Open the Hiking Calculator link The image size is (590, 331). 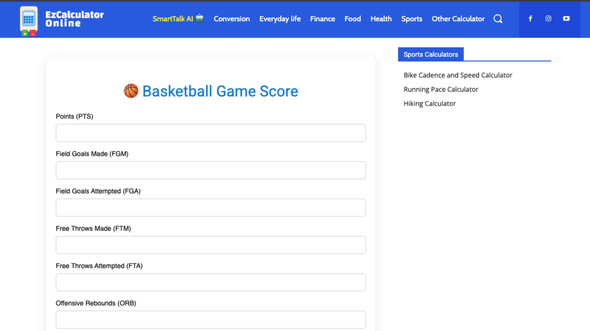pos(429,103)
